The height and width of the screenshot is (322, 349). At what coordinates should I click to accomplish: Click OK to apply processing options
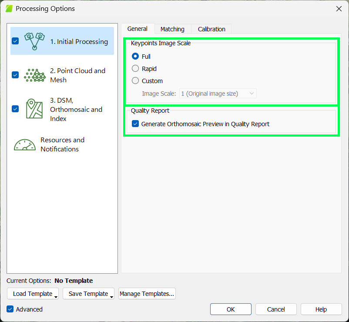point(231,309)
